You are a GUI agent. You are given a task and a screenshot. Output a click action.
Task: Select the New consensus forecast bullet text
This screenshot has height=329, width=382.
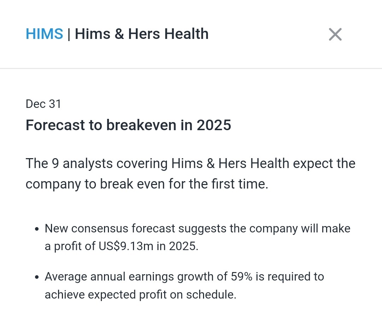click(x=197, y=237)
